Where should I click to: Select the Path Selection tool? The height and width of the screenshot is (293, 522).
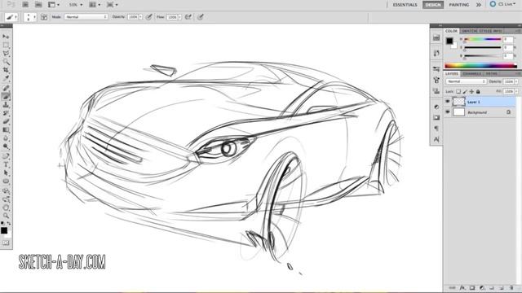(x=6, y=173)
